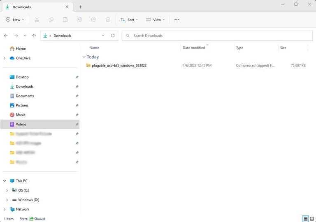Sort by Date modified column header

(x=194, y=48)
